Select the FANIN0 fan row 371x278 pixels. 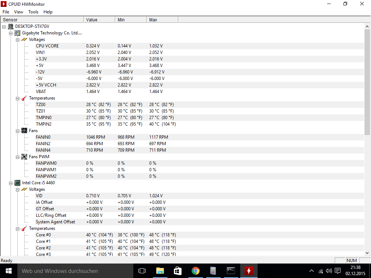click(x=200, y=137)
